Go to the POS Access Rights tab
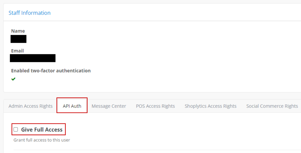Image resolution: width=301 pixels, height=153 pixels. [155, 106]
